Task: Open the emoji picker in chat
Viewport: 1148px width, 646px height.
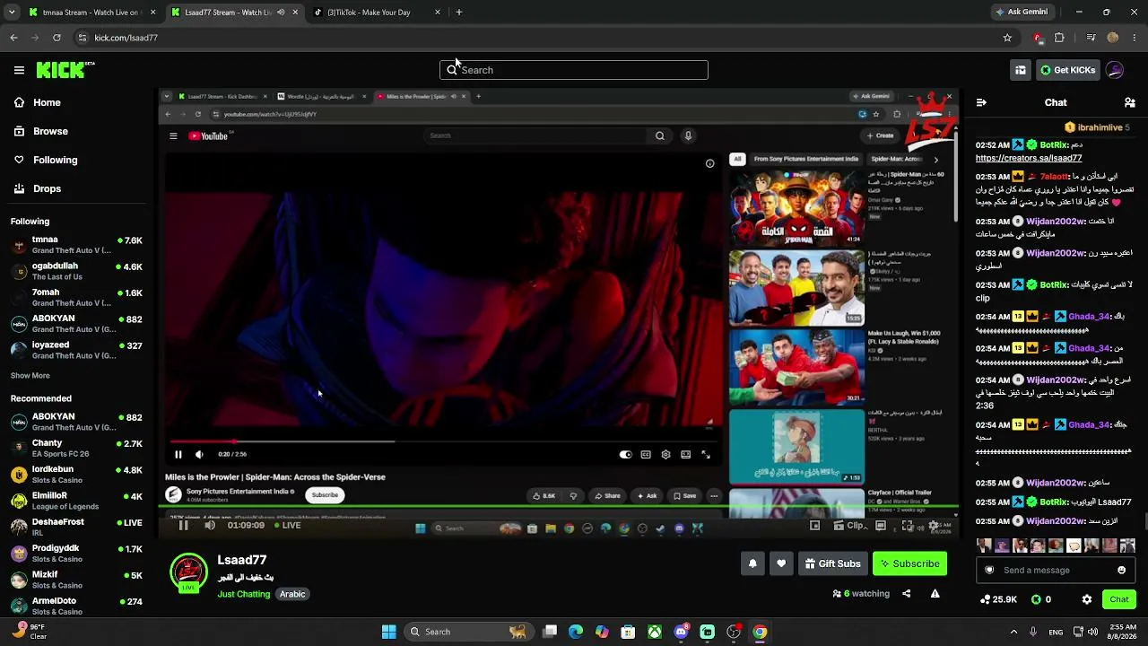Action: [x=1121, y=570]
